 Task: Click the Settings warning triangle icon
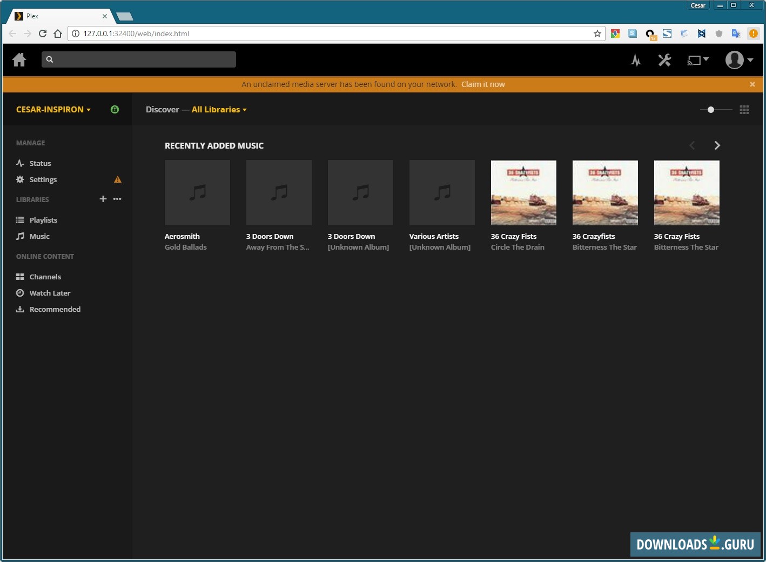(x=118, y=179)
